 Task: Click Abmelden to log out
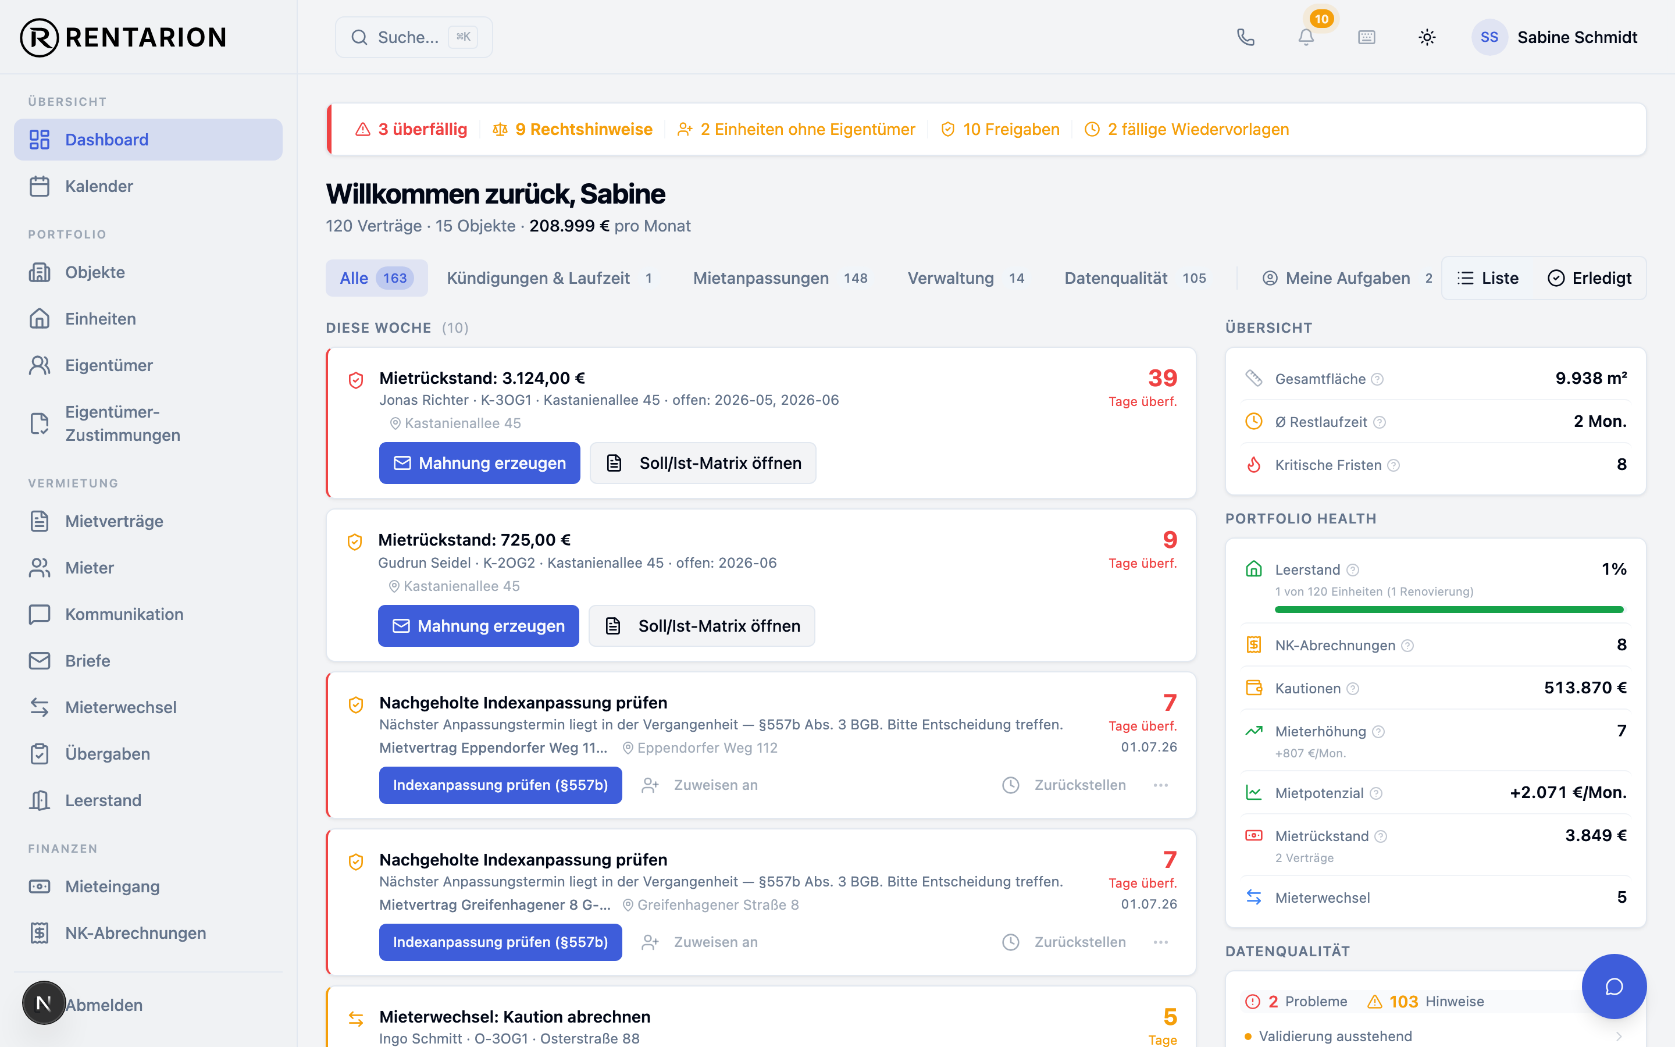click(x=104, y=1005)
